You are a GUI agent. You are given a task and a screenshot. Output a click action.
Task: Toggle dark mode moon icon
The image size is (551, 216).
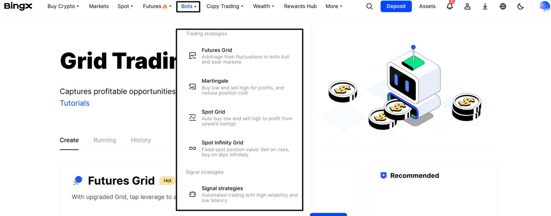pyautogui.click(x=520, y=6)
